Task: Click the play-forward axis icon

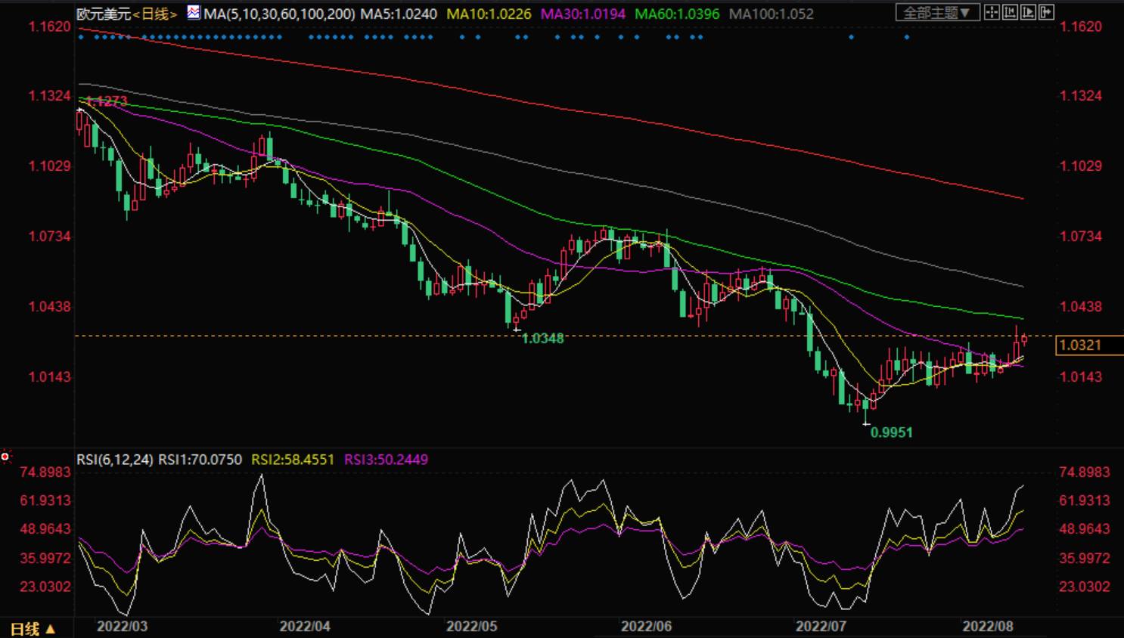Action: point(1028,12)
